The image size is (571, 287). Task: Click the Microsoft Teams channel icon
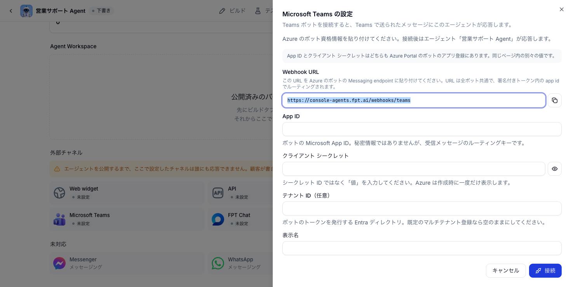59,219
